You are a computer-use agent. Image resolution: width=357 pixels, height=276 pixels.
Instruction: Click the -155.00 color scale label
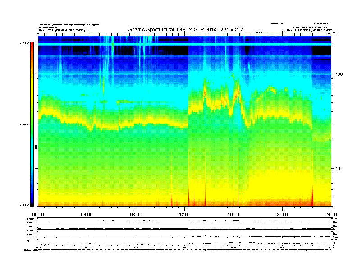[x=25, y=205]
